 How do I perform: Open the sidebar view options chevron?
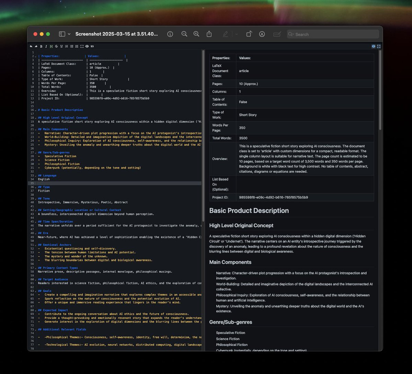click(69, 34)
